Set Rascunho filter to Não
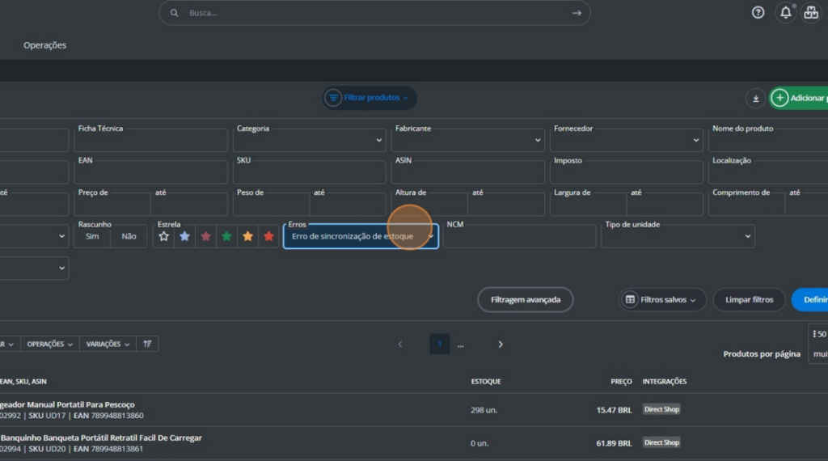This screenshot has width=828, height=461. tap(129, 236)
